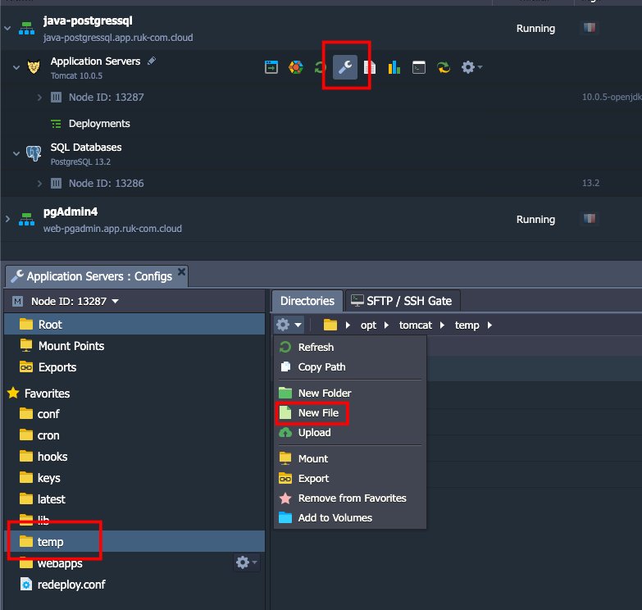Image resolution: width=642 pixels, height=610 pixels.
Task: Choose New Folder from the context menu
Action: [x=350, y=393]
